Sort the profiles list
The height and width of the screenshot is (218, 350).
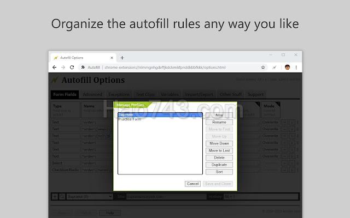[x=219, y=172]
